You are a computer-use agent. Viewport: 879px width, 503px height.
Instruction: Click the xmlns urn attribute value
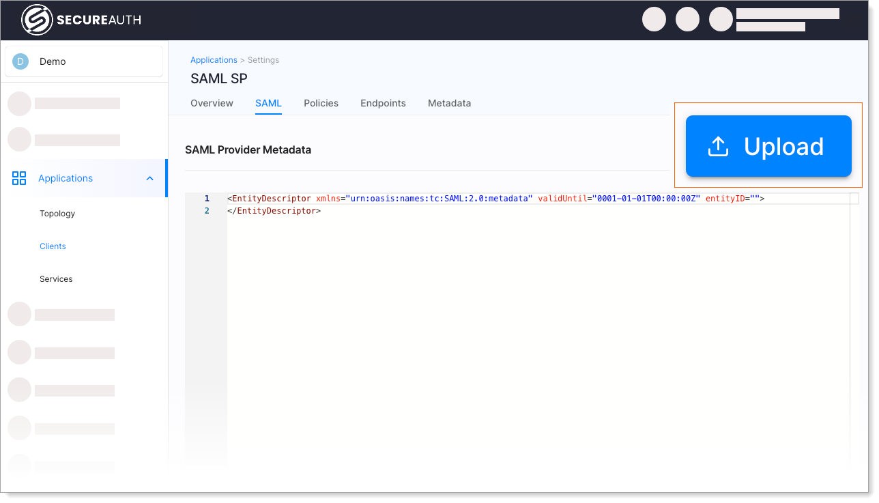439,199
